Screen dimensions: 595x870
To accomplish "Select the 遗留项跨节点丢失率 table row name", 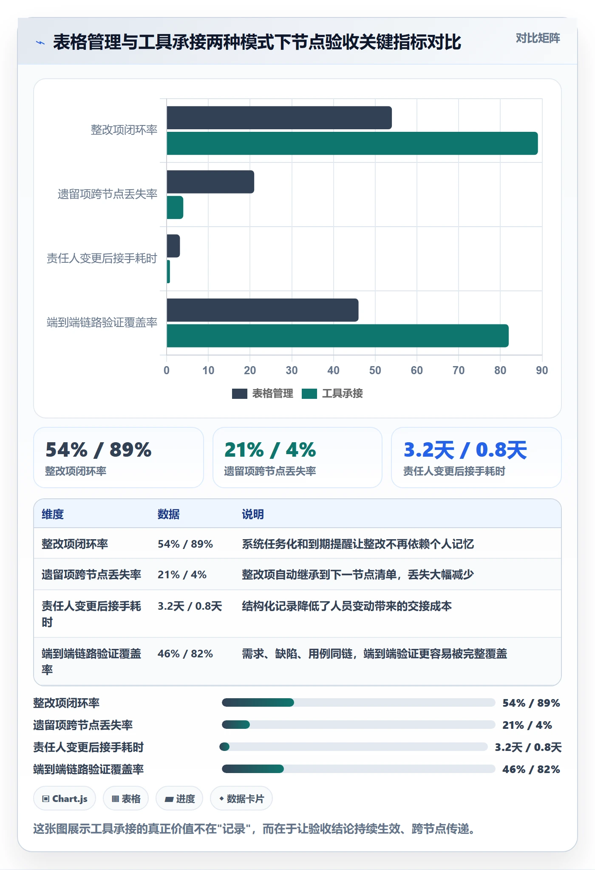I will click(x=91, y=574).
